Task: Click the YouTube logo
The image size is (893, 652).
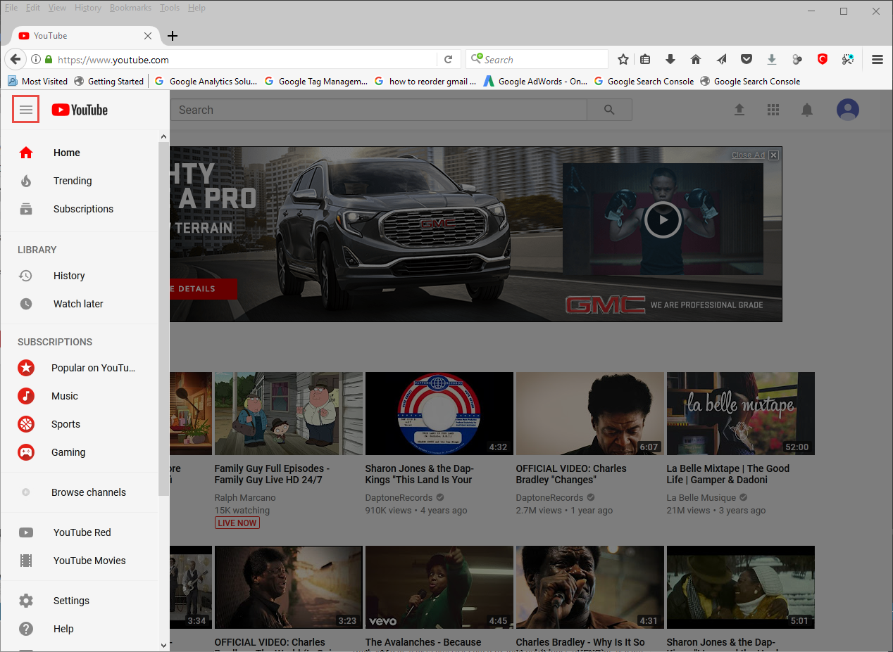Action: pyautogui.click(x=80, y=110)
